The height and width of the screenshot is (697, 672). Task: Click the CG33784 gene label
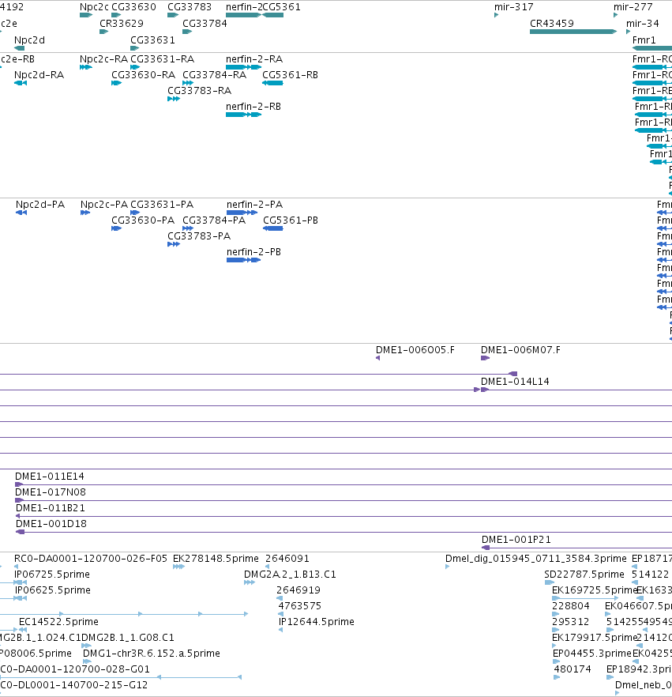click(x=205, y=24)
